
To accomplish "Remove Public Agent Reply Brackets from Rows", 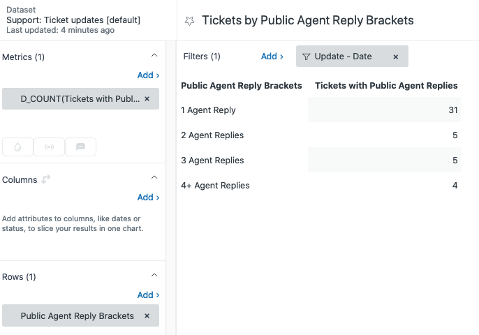I will point(147,316).
